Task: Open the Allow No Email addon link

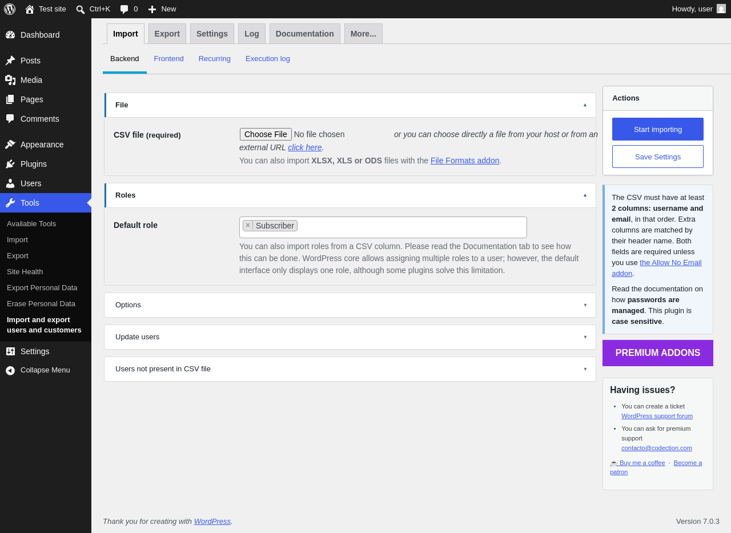Action: 657,268
